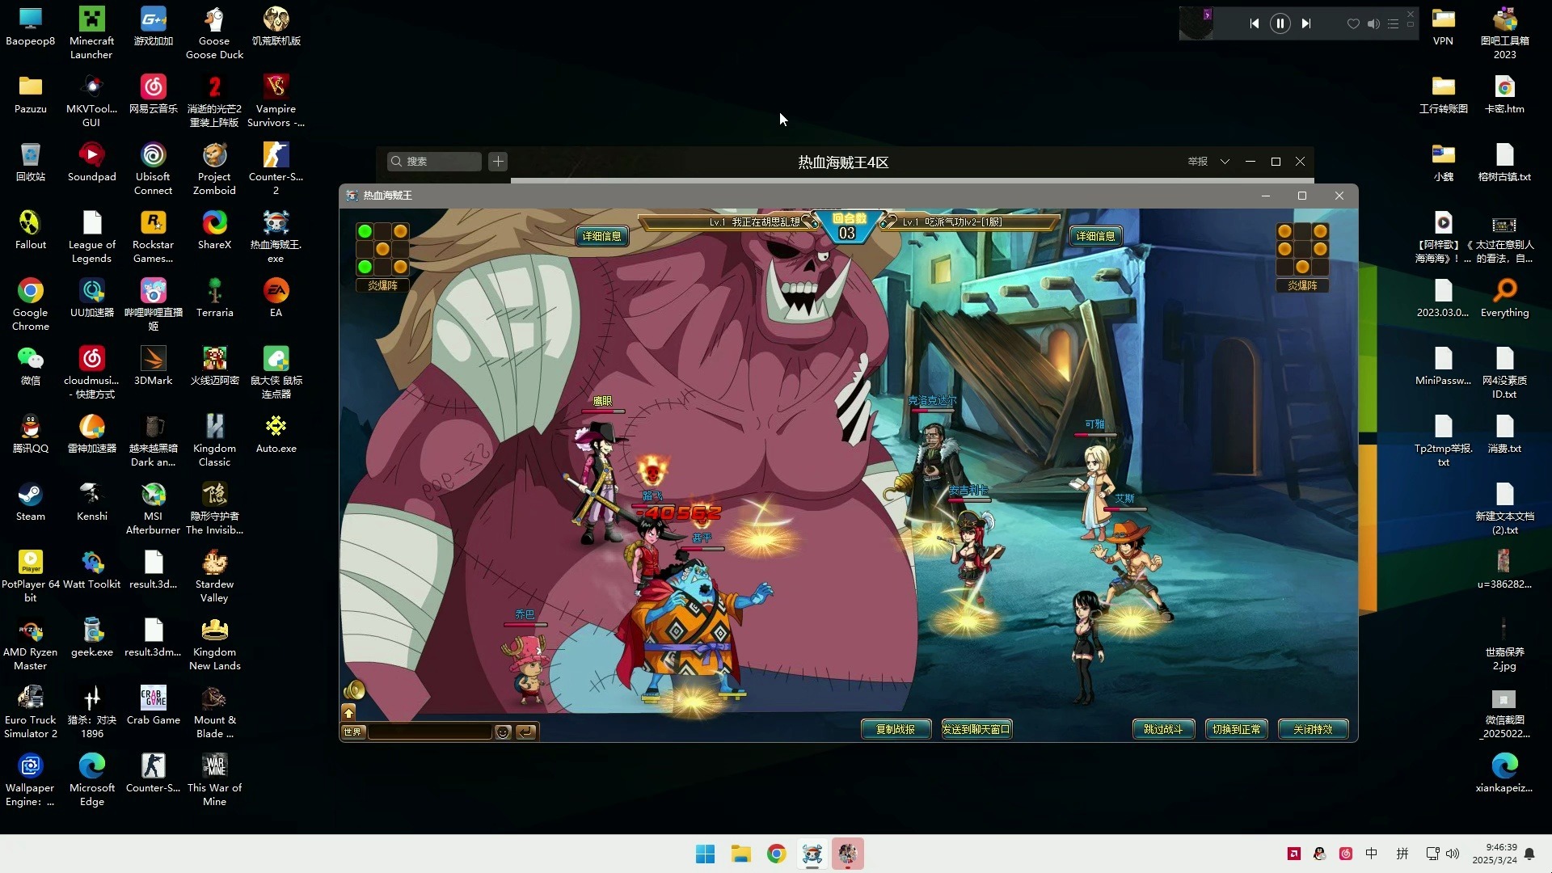
Task: Select 网易云音乐 desktop icon
Action: pos(153,95)
